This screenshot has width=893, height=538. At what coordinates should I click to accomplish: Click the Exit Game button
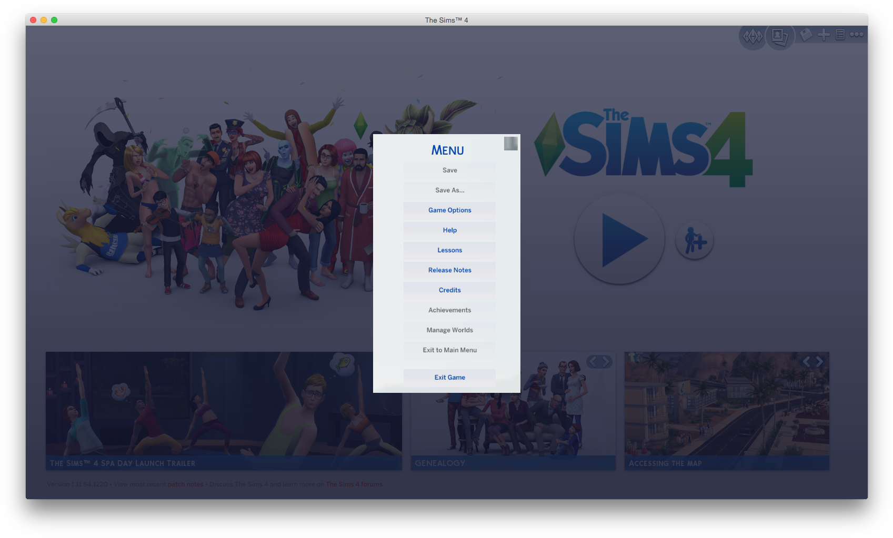[449, 377]
